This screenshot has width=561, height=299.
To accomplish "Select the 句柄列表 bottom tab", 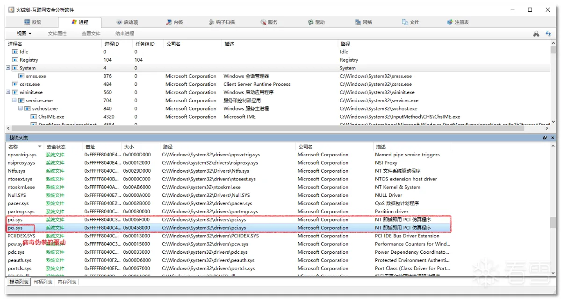I will click(x=43, y=282).
